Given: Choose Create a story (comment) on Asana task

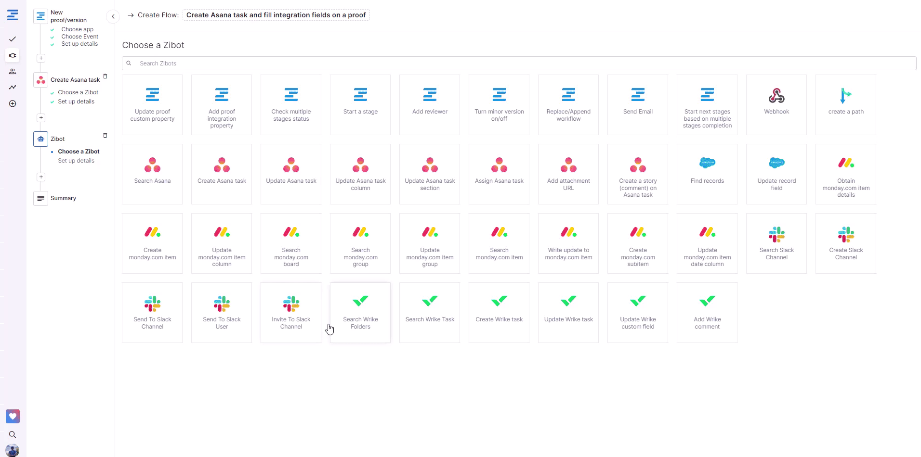Looking at the screenshot, I should pyautogui.click(x=638, y=174).
